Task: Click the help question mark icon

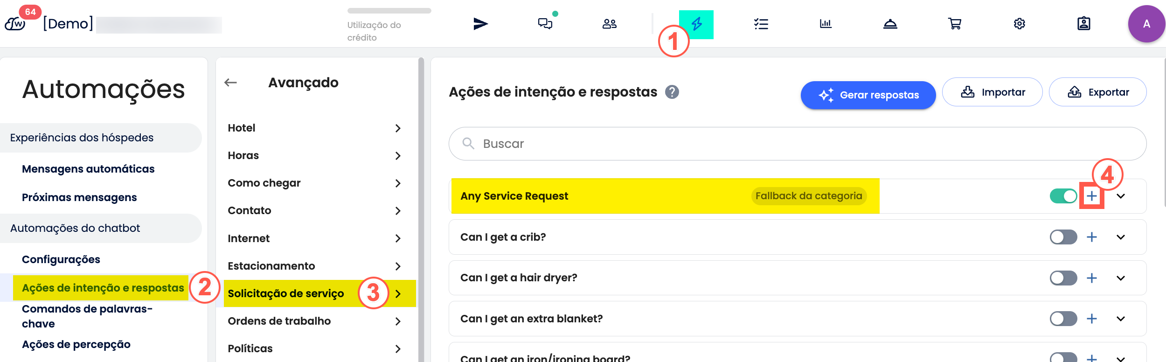Action: [672, 92]
